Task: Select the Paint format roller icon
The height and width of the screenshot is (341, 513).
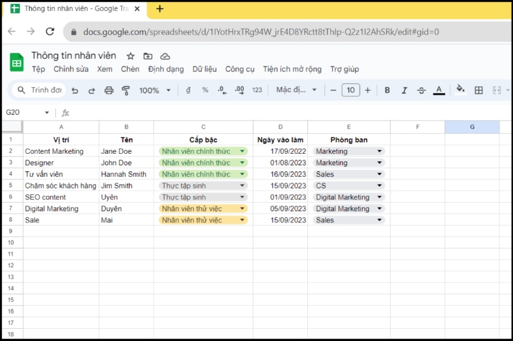Action: click(126, 90)
